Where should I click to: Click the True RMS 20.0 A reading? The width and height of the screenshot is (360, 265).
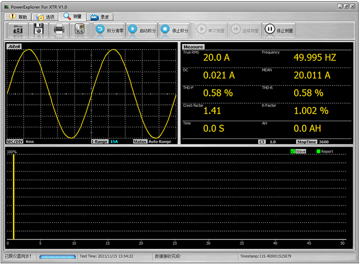pos(217,57)
